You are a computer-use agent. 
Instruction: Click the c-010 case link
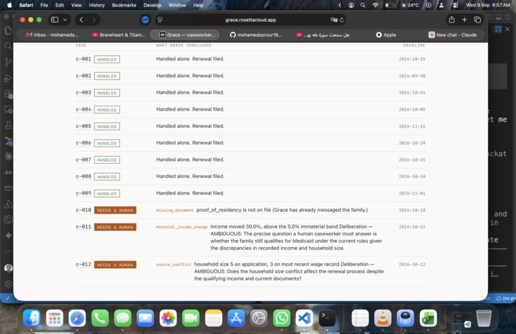83,210
